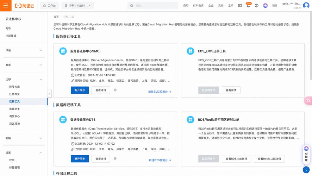This screenshot has height=176, width=312.
Task: Click the SMC server migration center card icon
Action: click(63, 51)
